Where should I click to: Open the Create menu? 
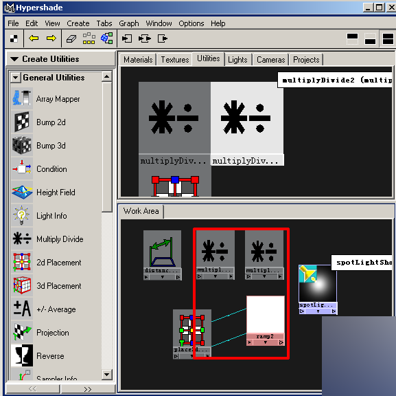(x=78, y=23)
